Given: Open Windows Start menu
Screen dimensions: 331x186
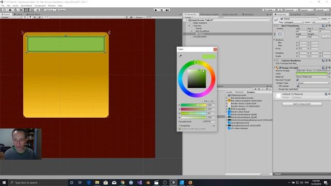Looking at the screenshot, I should [4, 182].
